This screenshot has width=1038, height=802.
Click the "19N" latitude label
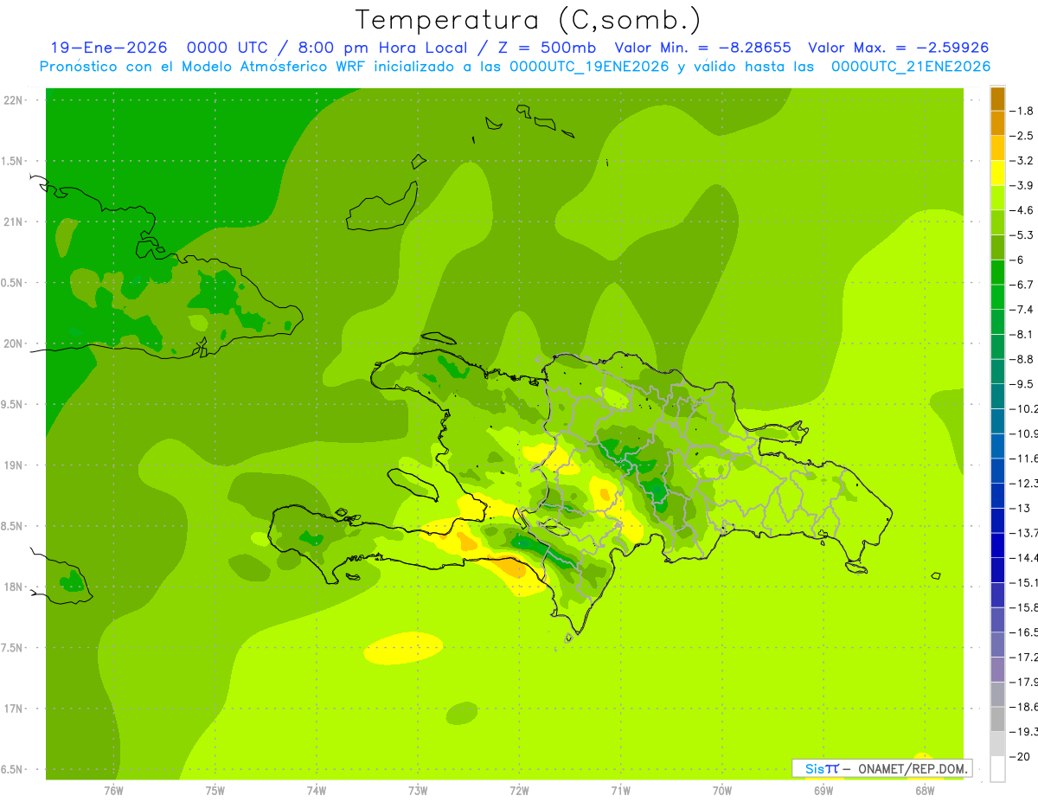pyautogui.click(x=14, y=465)
